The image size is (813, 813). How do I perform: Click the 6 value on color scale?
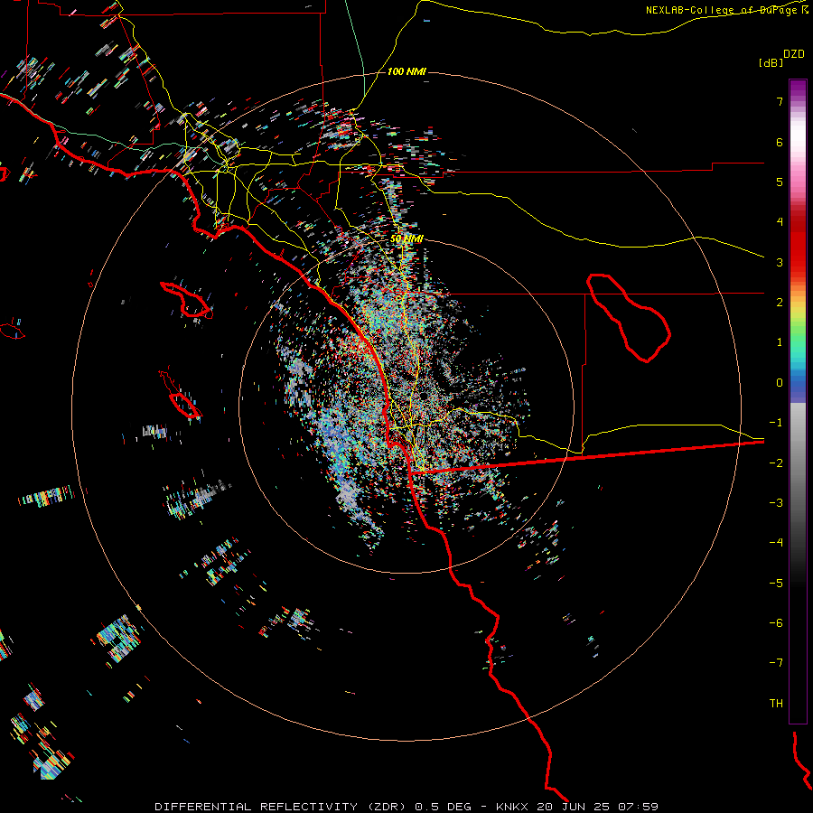[x=780, y=142]
